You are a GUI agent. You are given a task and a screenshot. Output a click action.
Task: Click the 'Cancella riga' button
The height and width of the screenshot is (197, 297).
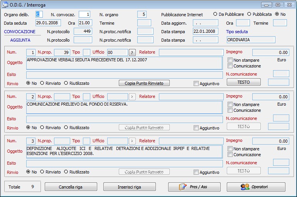(71, 187)
